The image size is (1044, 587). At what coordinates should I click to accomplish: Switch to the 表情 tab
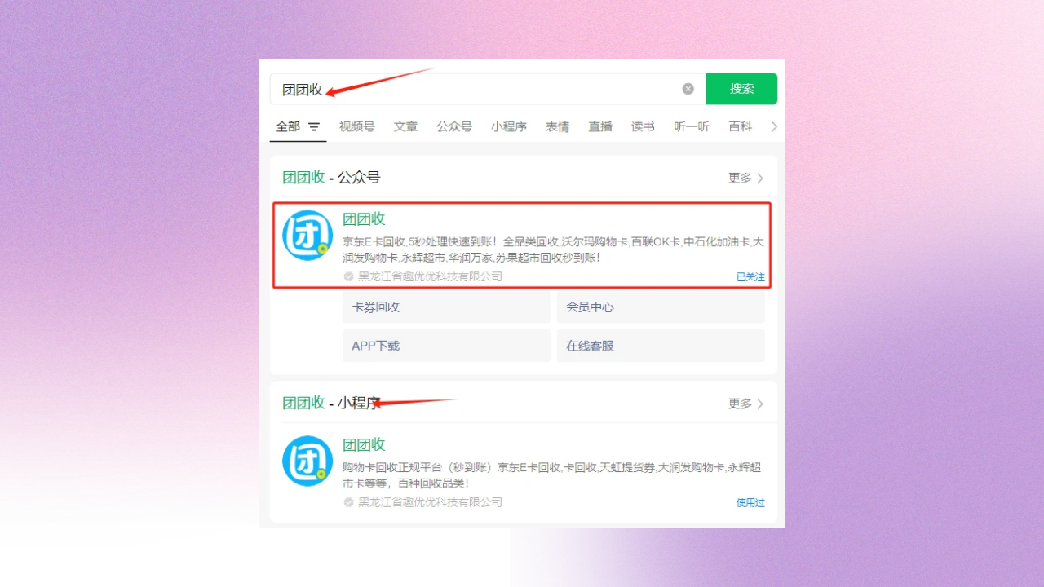click(x=558, y=126)
